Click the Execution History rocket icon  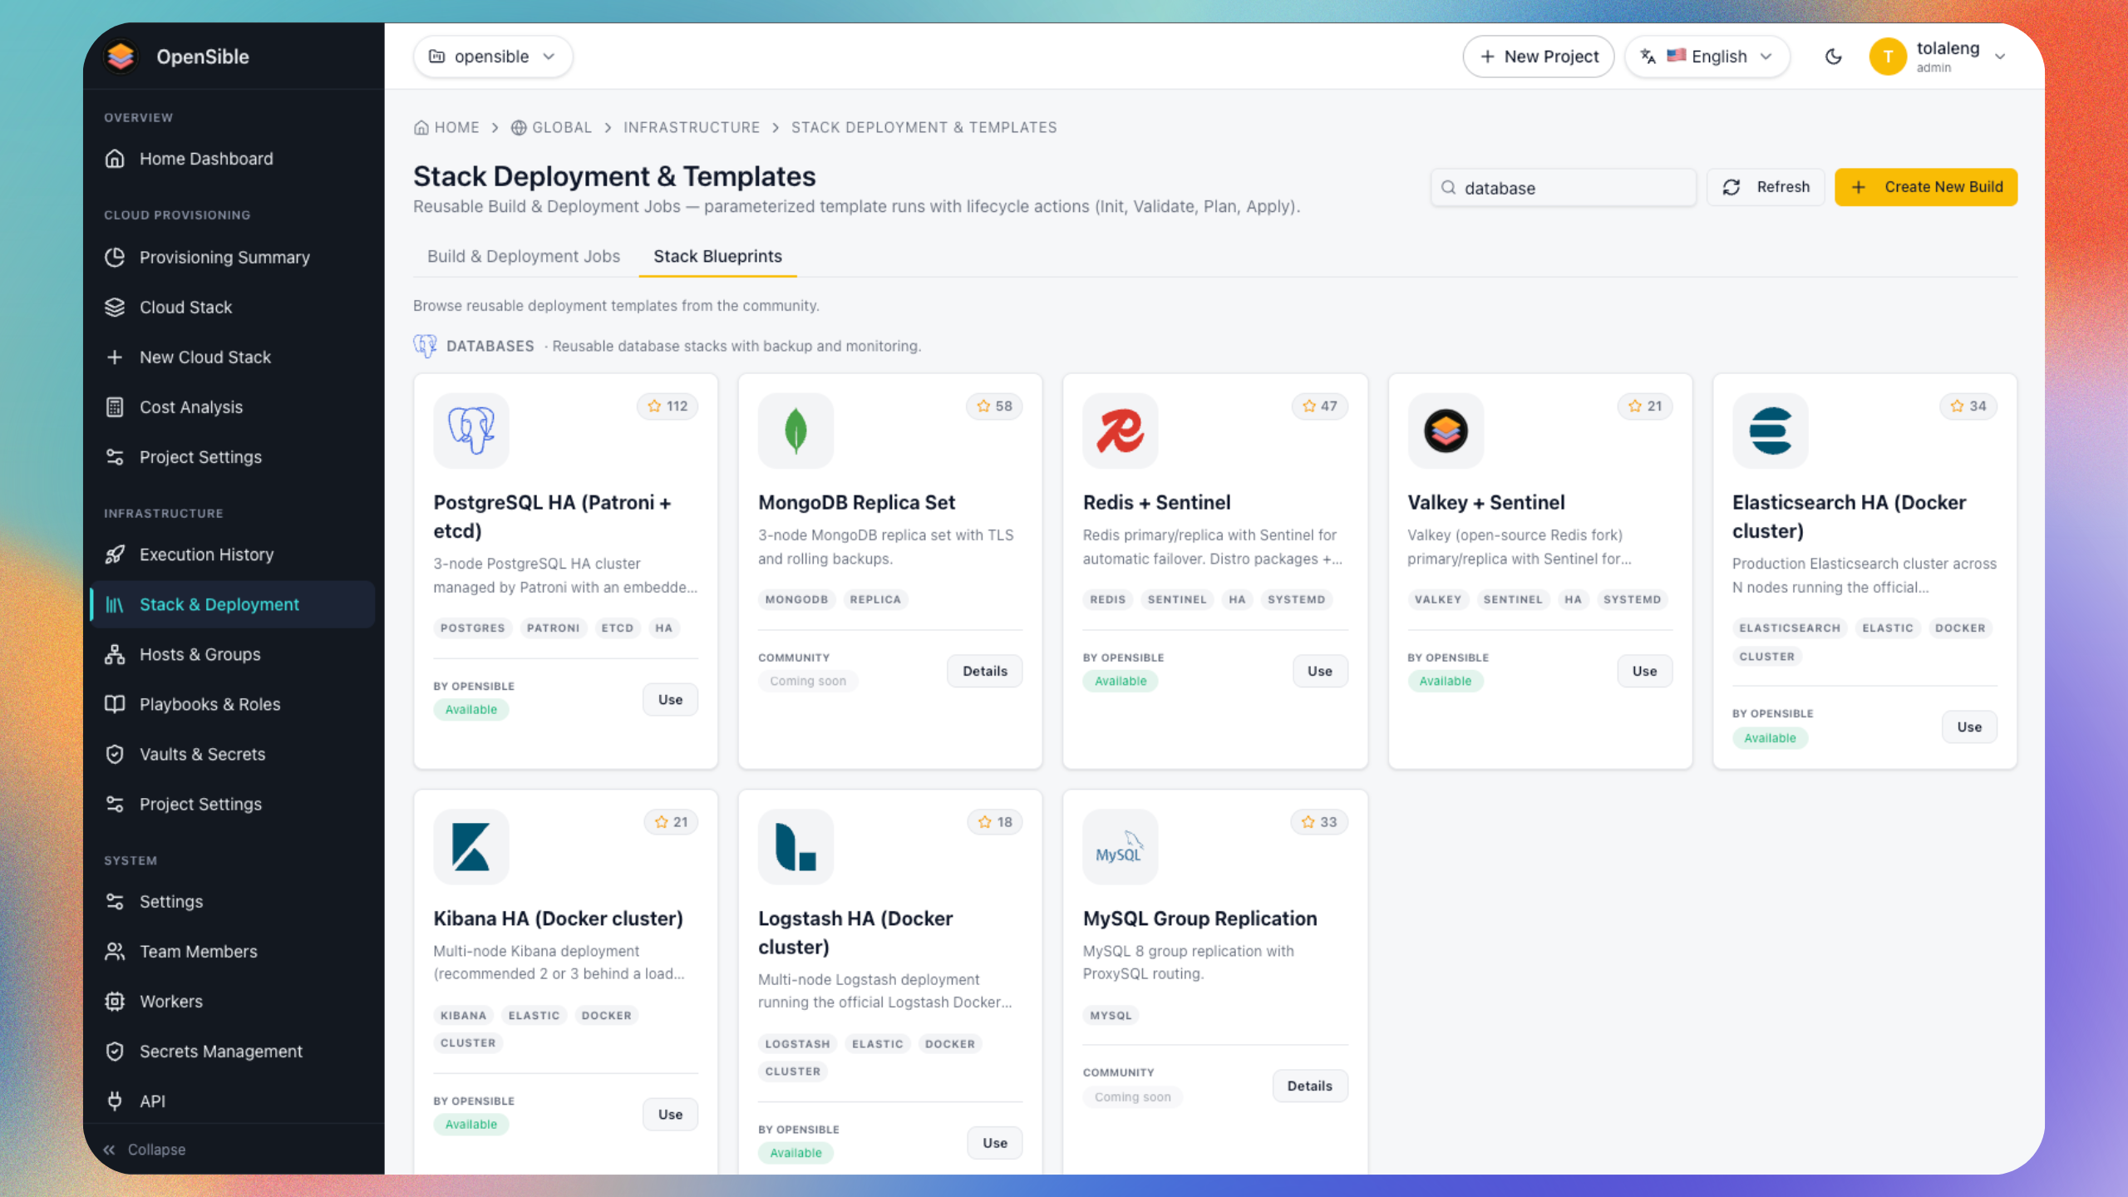coord(115,554)
